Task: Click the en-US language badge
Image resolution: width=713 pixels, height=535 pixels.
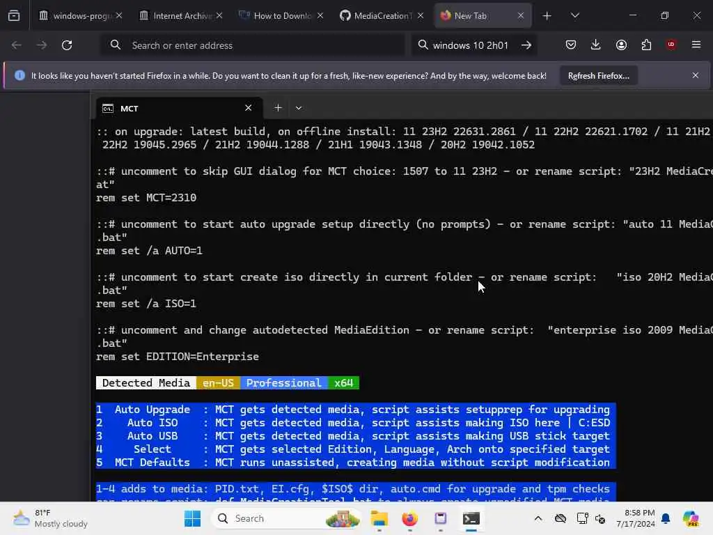Action: [x=218, y=383]
